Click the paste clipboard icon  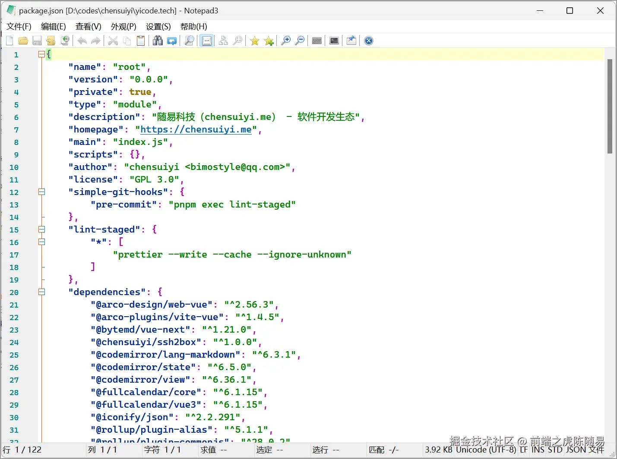[141, 41]
